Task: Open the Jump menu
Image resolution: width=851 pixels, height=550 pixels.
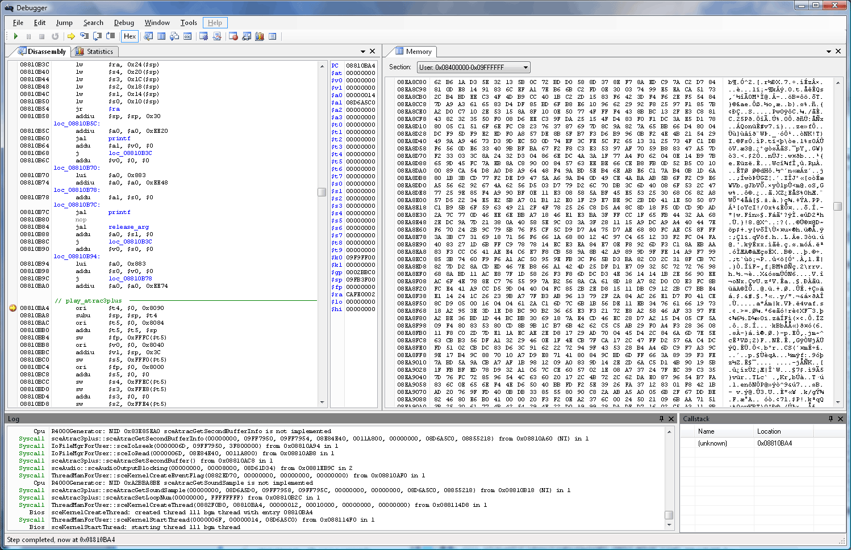Action: [x=64, y=23]
